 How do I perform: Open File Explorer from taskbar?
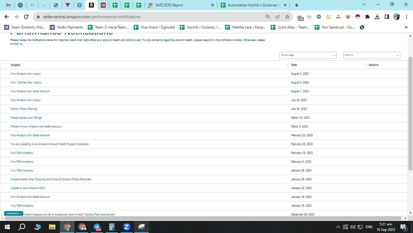[52, 227]
